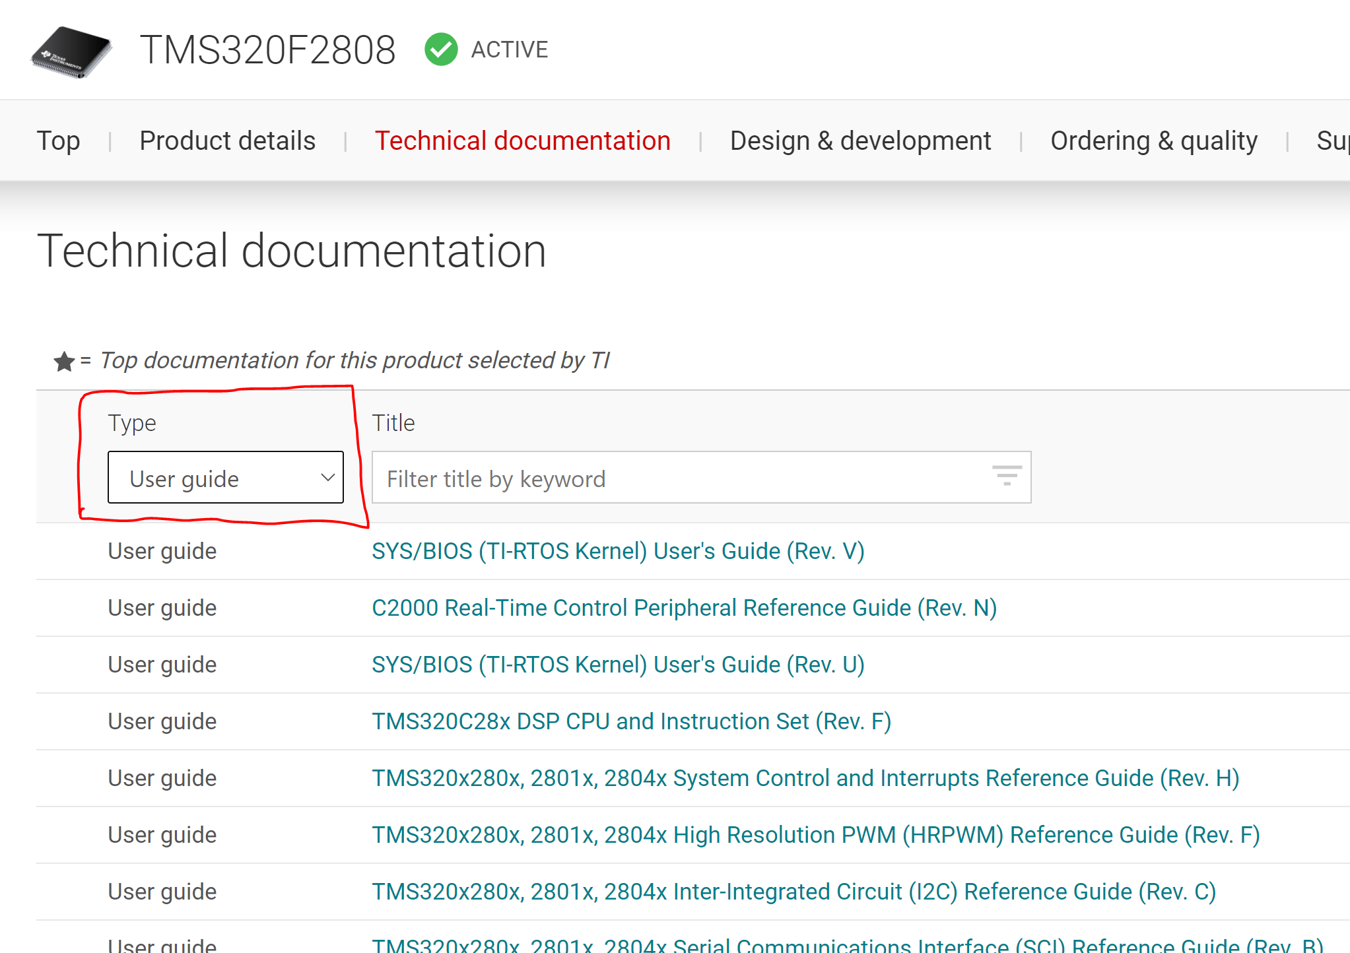
Task: Select the Technical documentation tab
Action: (523, 141)
